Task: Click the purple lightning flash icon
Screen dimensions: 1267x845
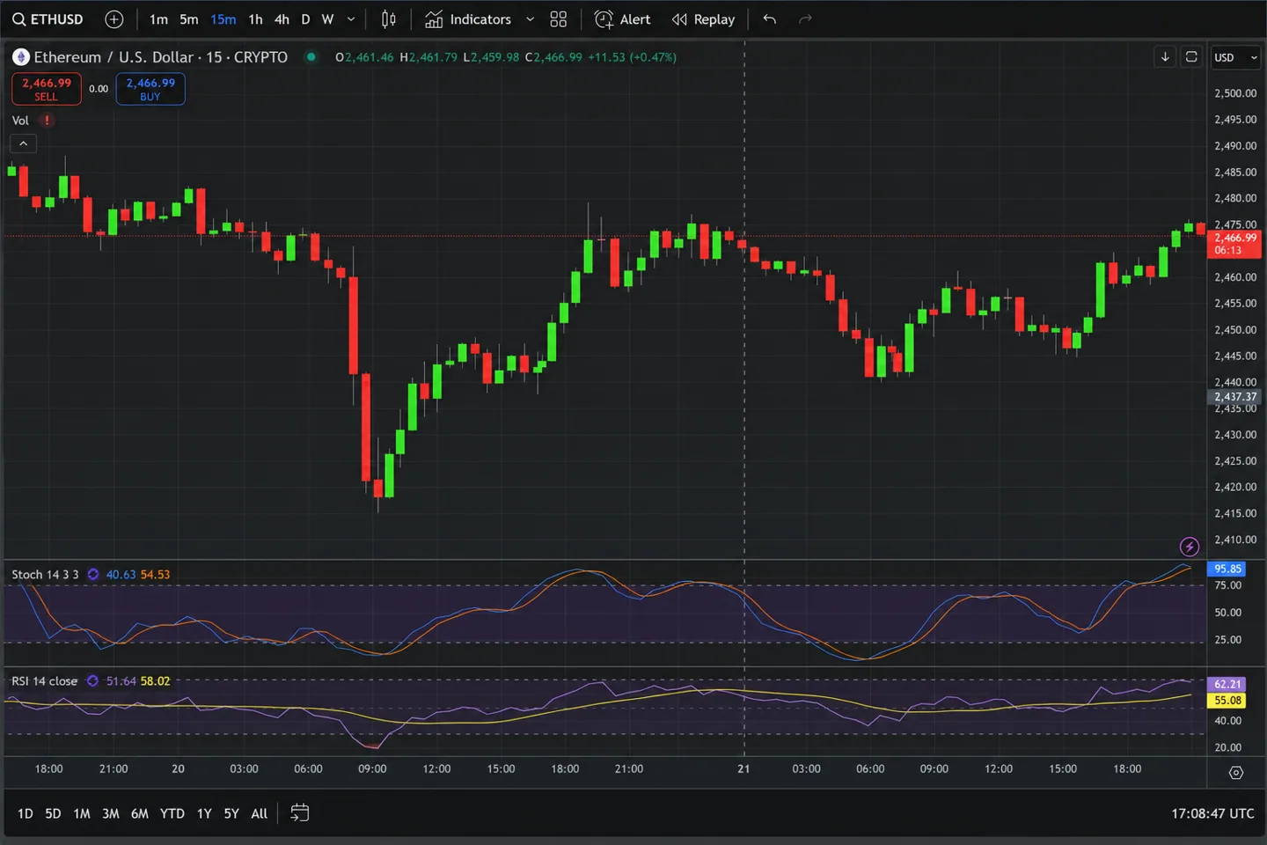Action: tap(1190, 547)
